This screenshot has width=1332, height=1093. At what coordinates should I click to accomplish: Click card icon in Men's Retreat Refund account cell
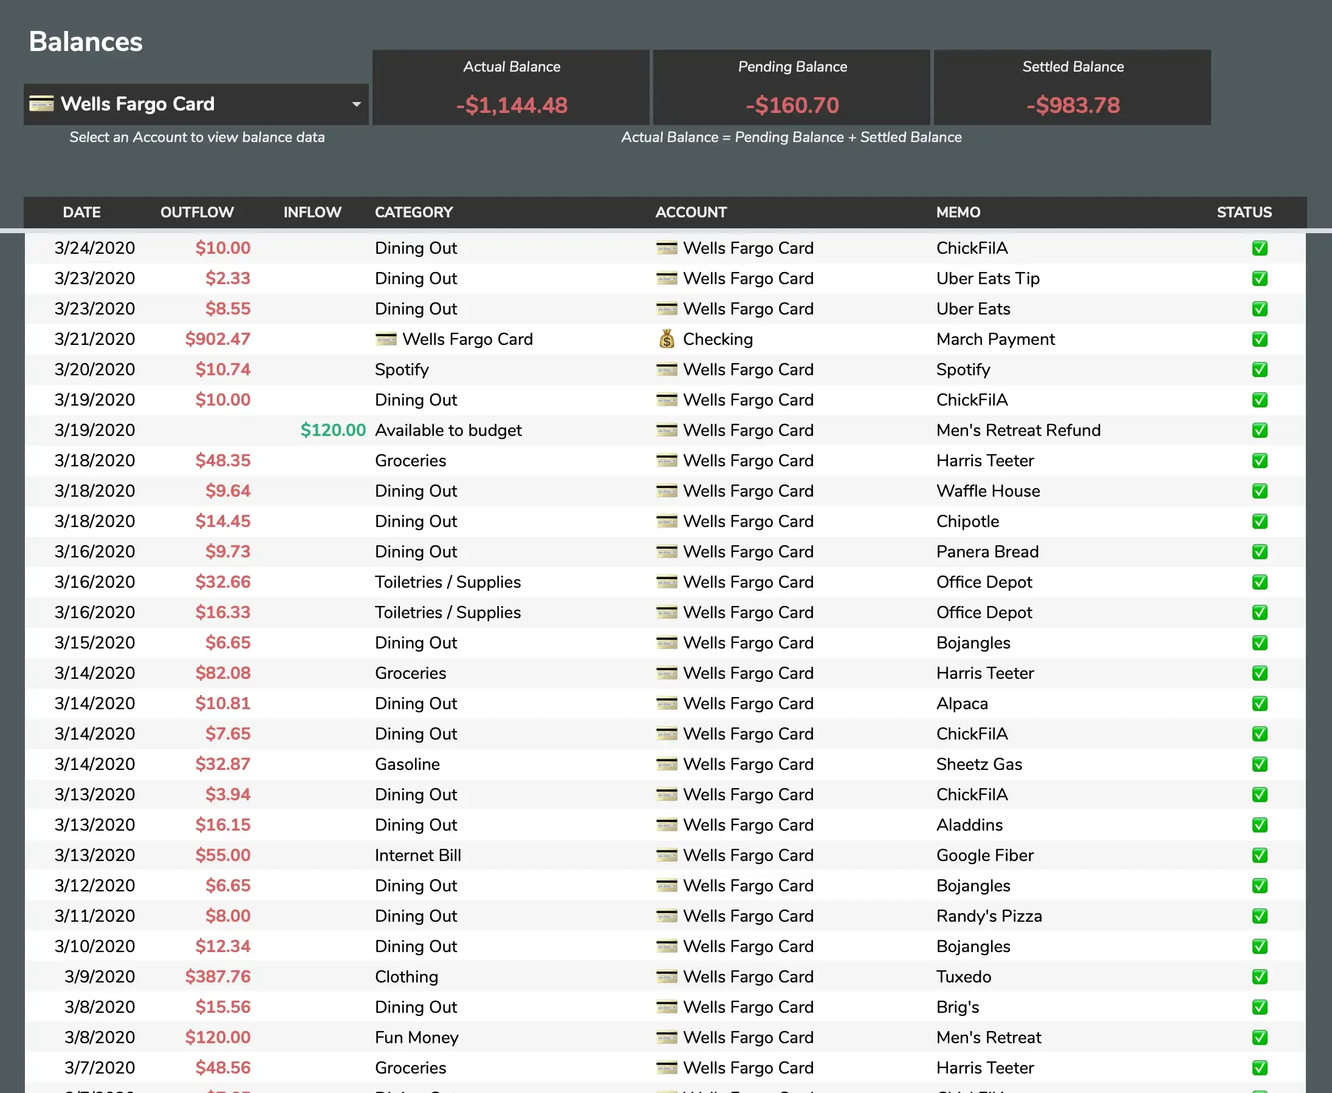pyautogui.click(x=667, y=430)
